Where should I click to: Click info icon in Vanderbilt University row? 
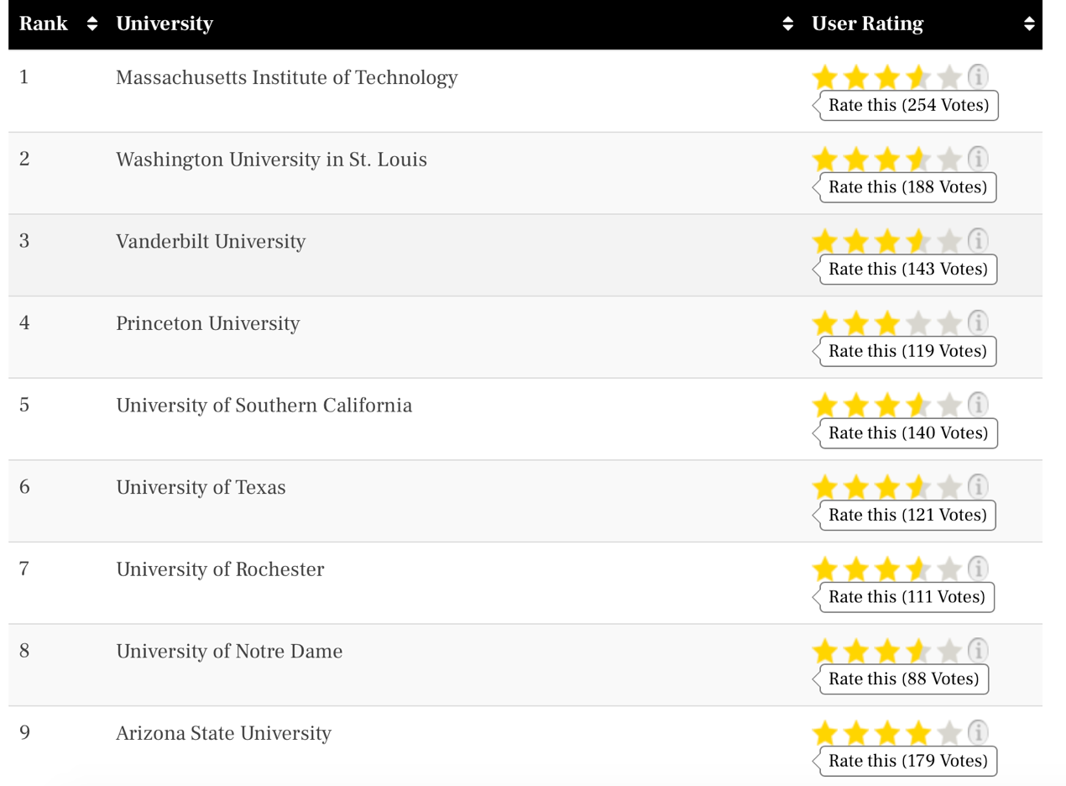pyautogui.click(x=977, y=241)
